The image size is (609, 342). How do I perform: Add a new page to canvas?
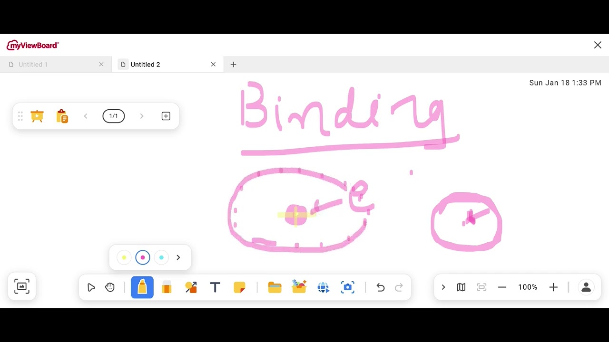(166, 116)
